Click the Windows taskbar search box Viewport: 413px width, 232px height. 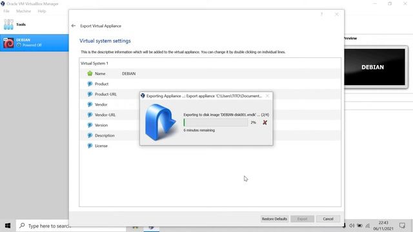[x=71, y=226]
